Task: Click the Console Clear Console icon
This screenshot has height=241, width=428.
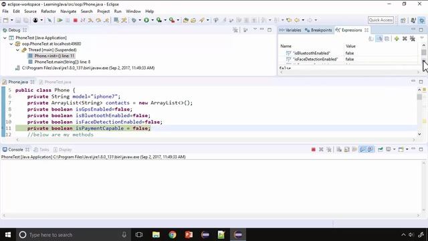Action: pos(339,149)
